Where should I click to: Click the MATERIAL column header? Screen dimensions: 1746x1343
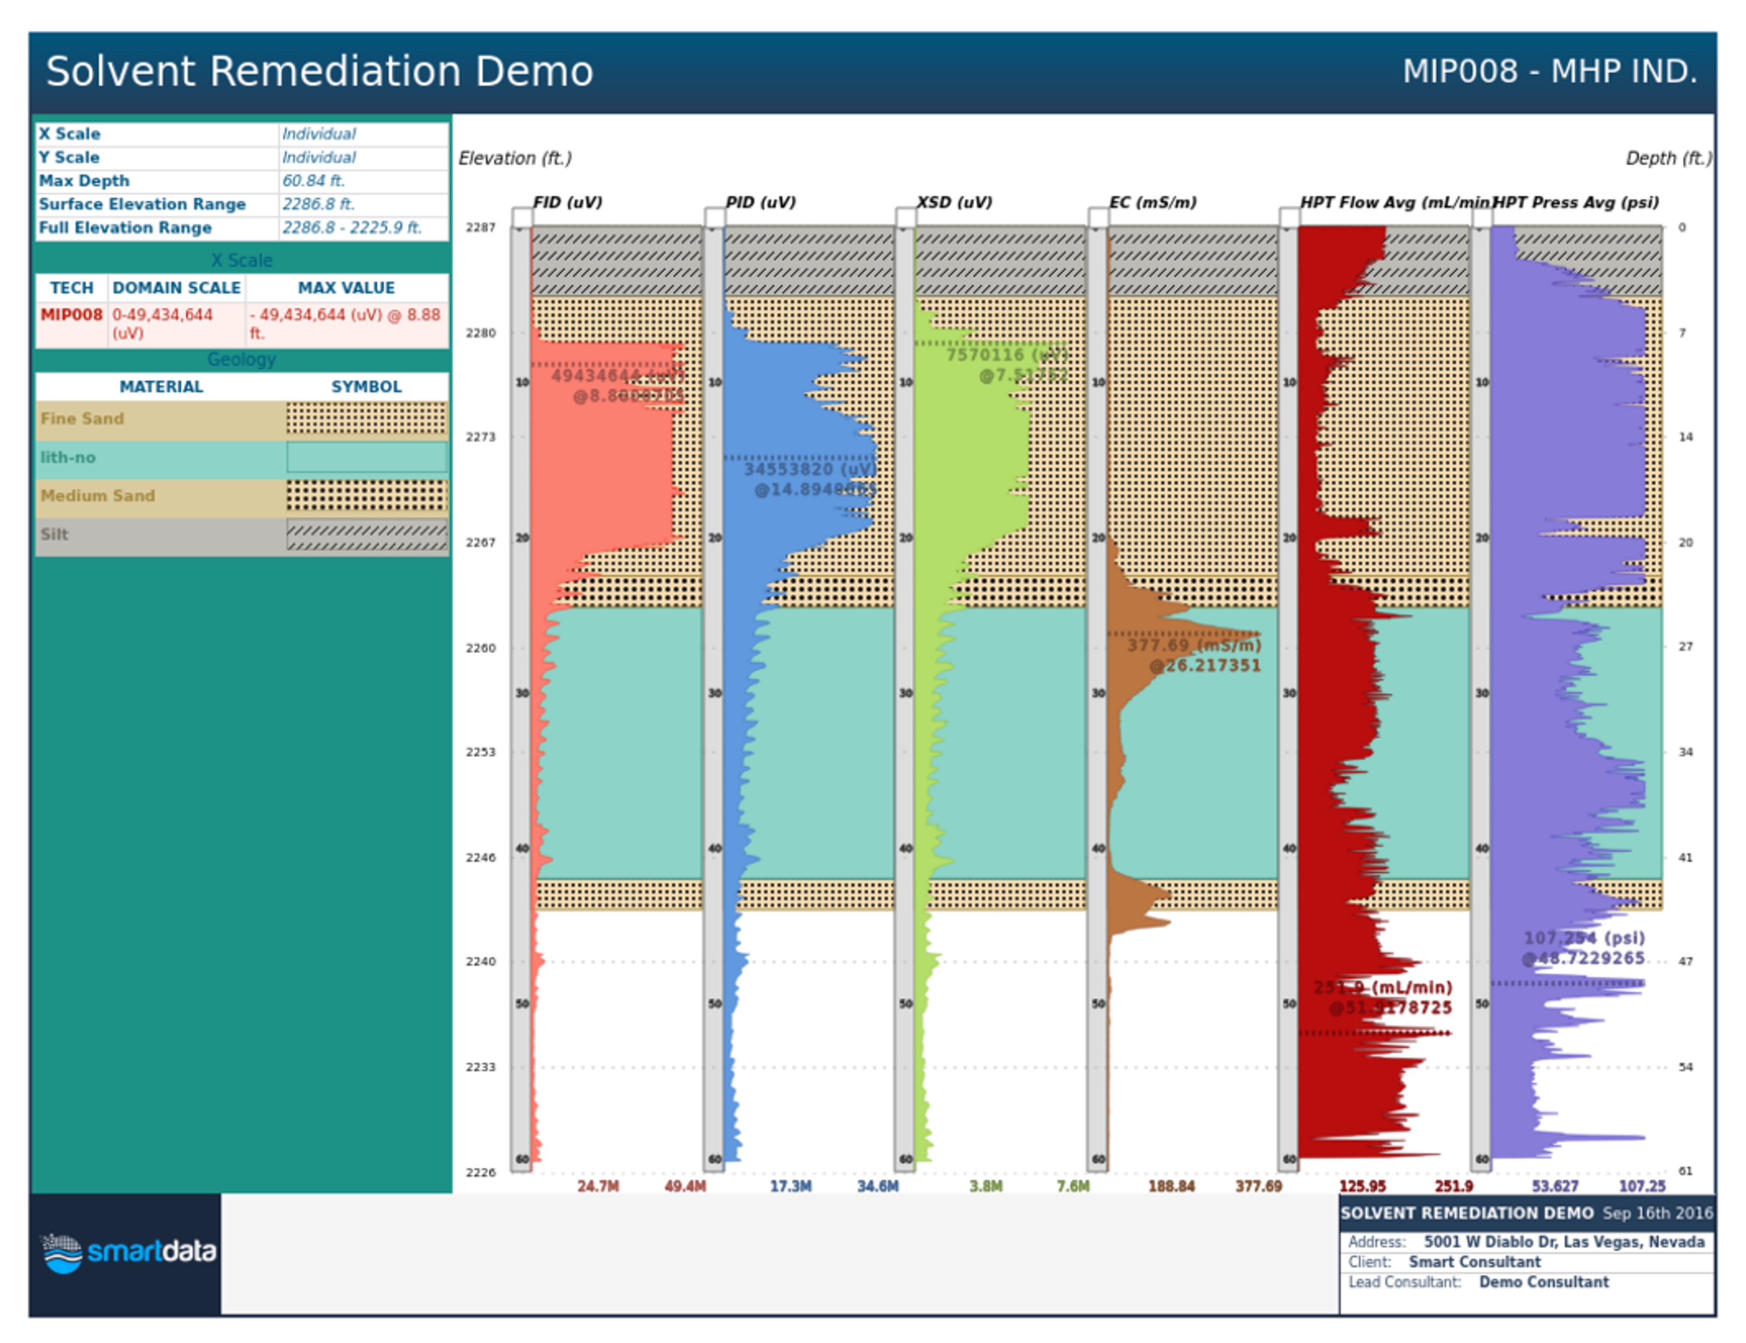(161, 387)
